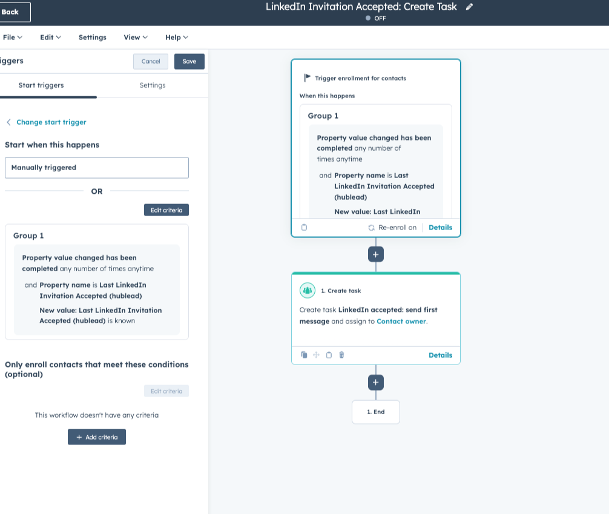Click the disabled Edit criteria under optional conditions
Image resolution: width=609 pixels, height=514 pixels.
pos(166,391)
